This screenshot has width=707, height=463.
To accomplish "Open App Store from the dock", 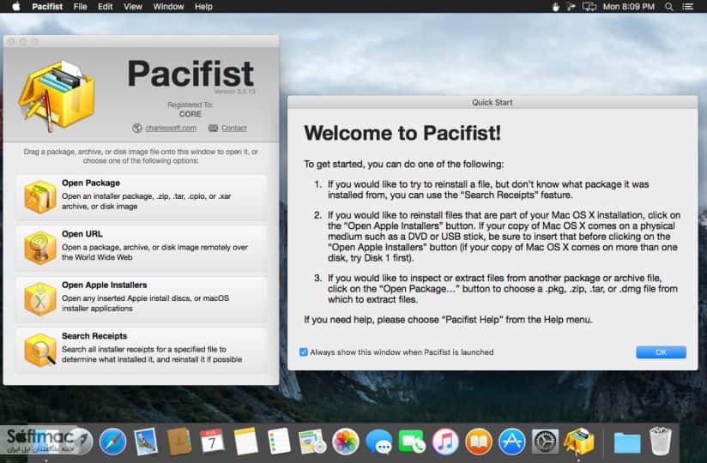I will [511, 442].
